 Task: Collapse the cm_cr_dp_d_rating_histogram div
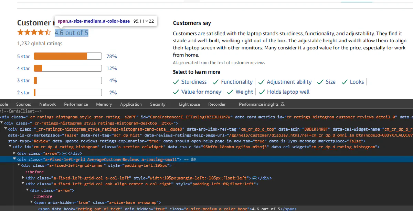tap(10, 147)
